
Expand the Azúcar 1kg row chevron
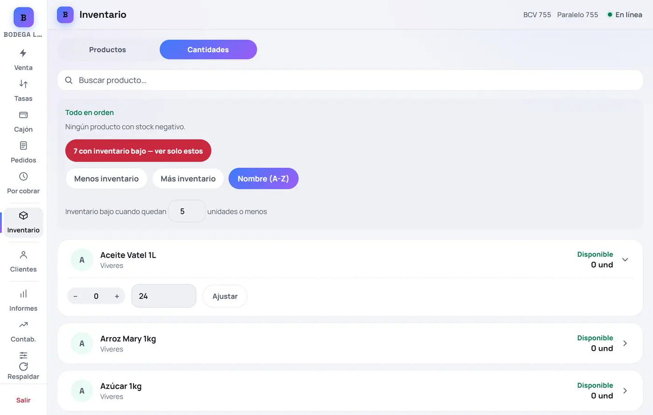point(625,391)
